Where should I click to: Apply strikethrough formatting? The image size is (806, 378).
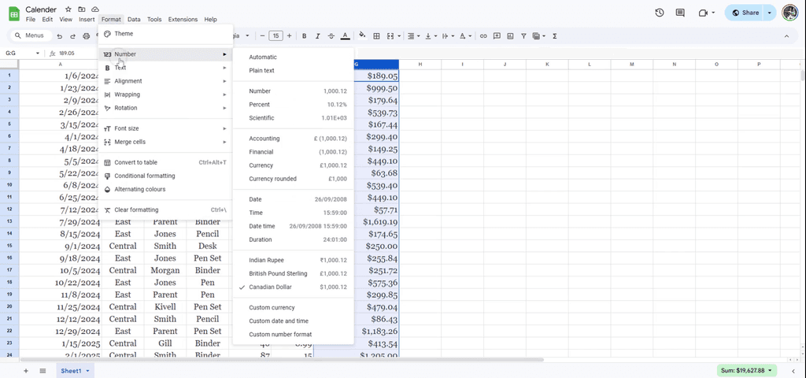(x=331, y=36)
